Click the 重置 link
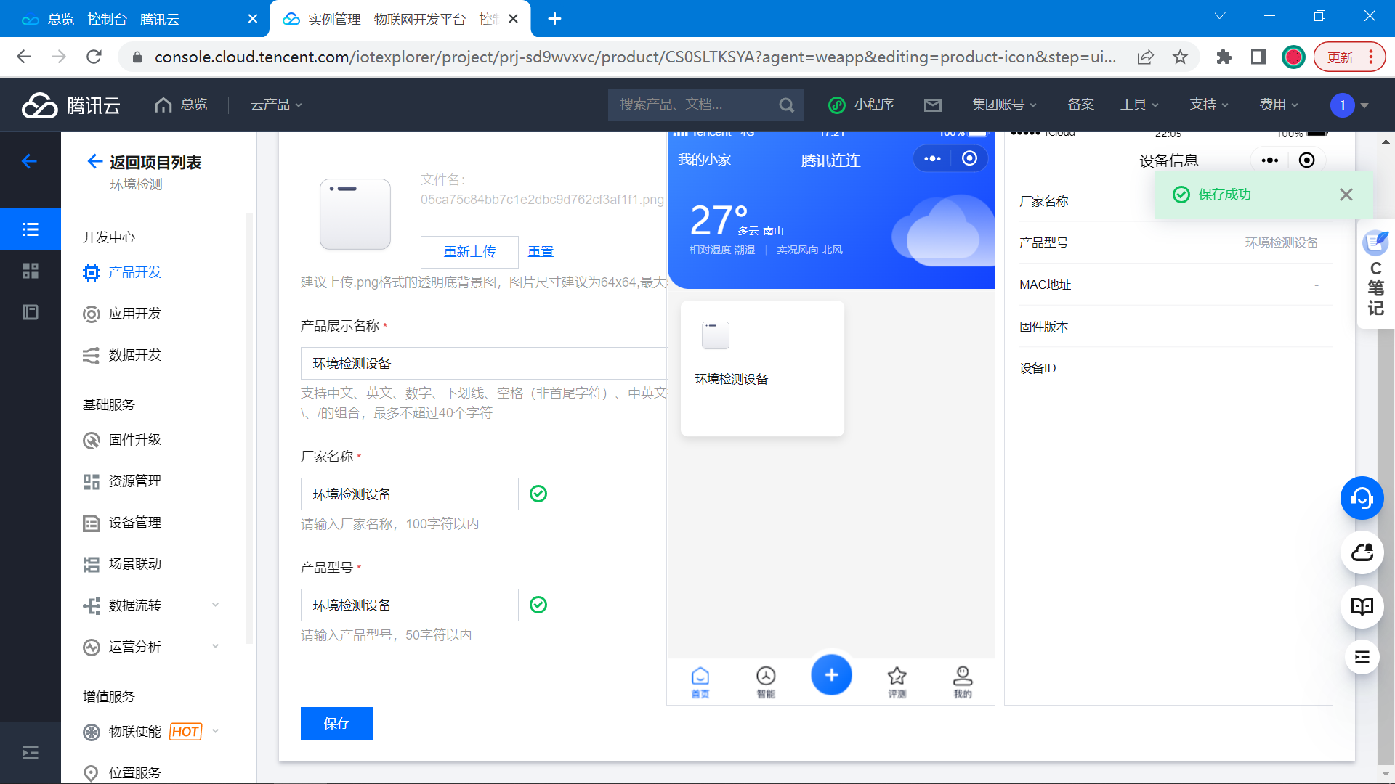 click(x=541, y=252)
